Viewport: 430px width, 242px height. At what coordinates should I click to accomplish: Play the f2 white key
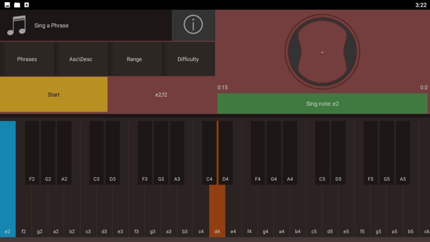tap(24, 211)
